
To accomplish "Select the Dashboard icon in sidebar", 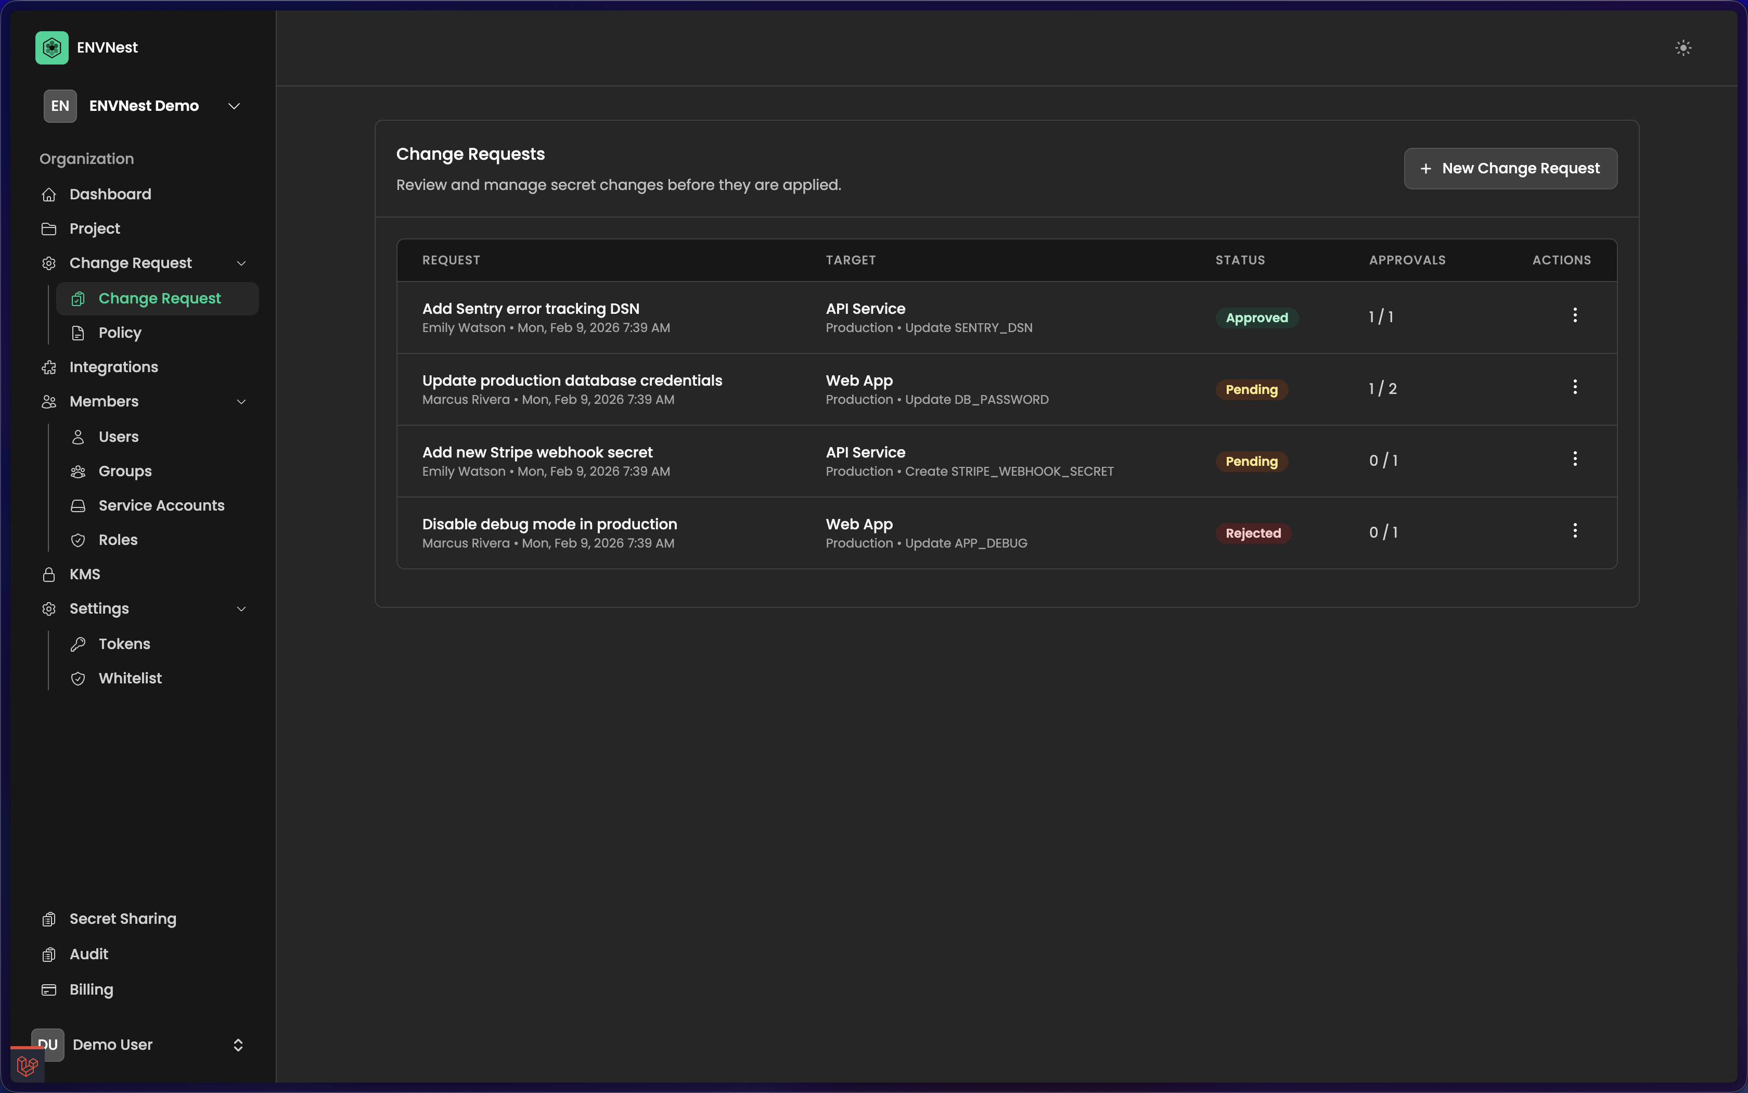I will tap(49, 194).
